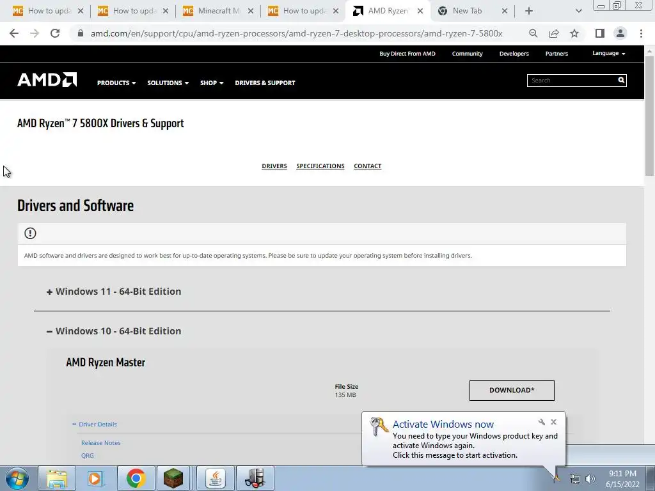This screenshot has width=655, height=491.
Task: Click the info exclamation icon
Action: point(30,233)
